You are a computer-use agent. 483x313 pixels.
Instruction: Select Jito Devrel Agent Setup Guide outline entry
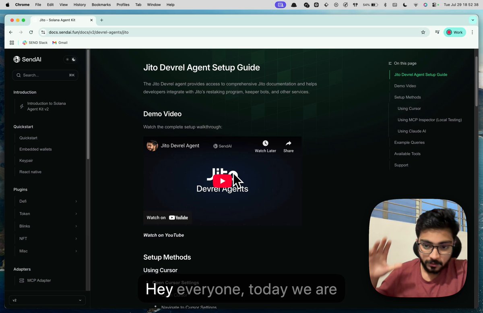coord(421,75)
